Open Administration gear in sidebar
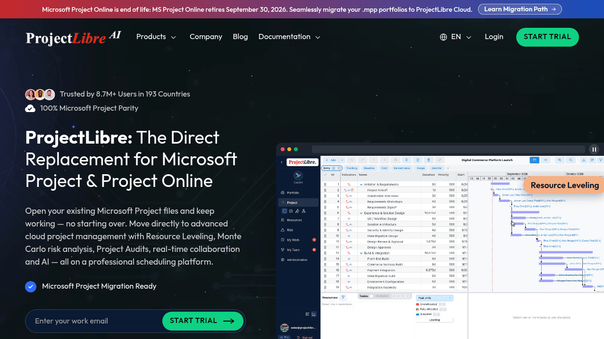 [x=283, y=259]
